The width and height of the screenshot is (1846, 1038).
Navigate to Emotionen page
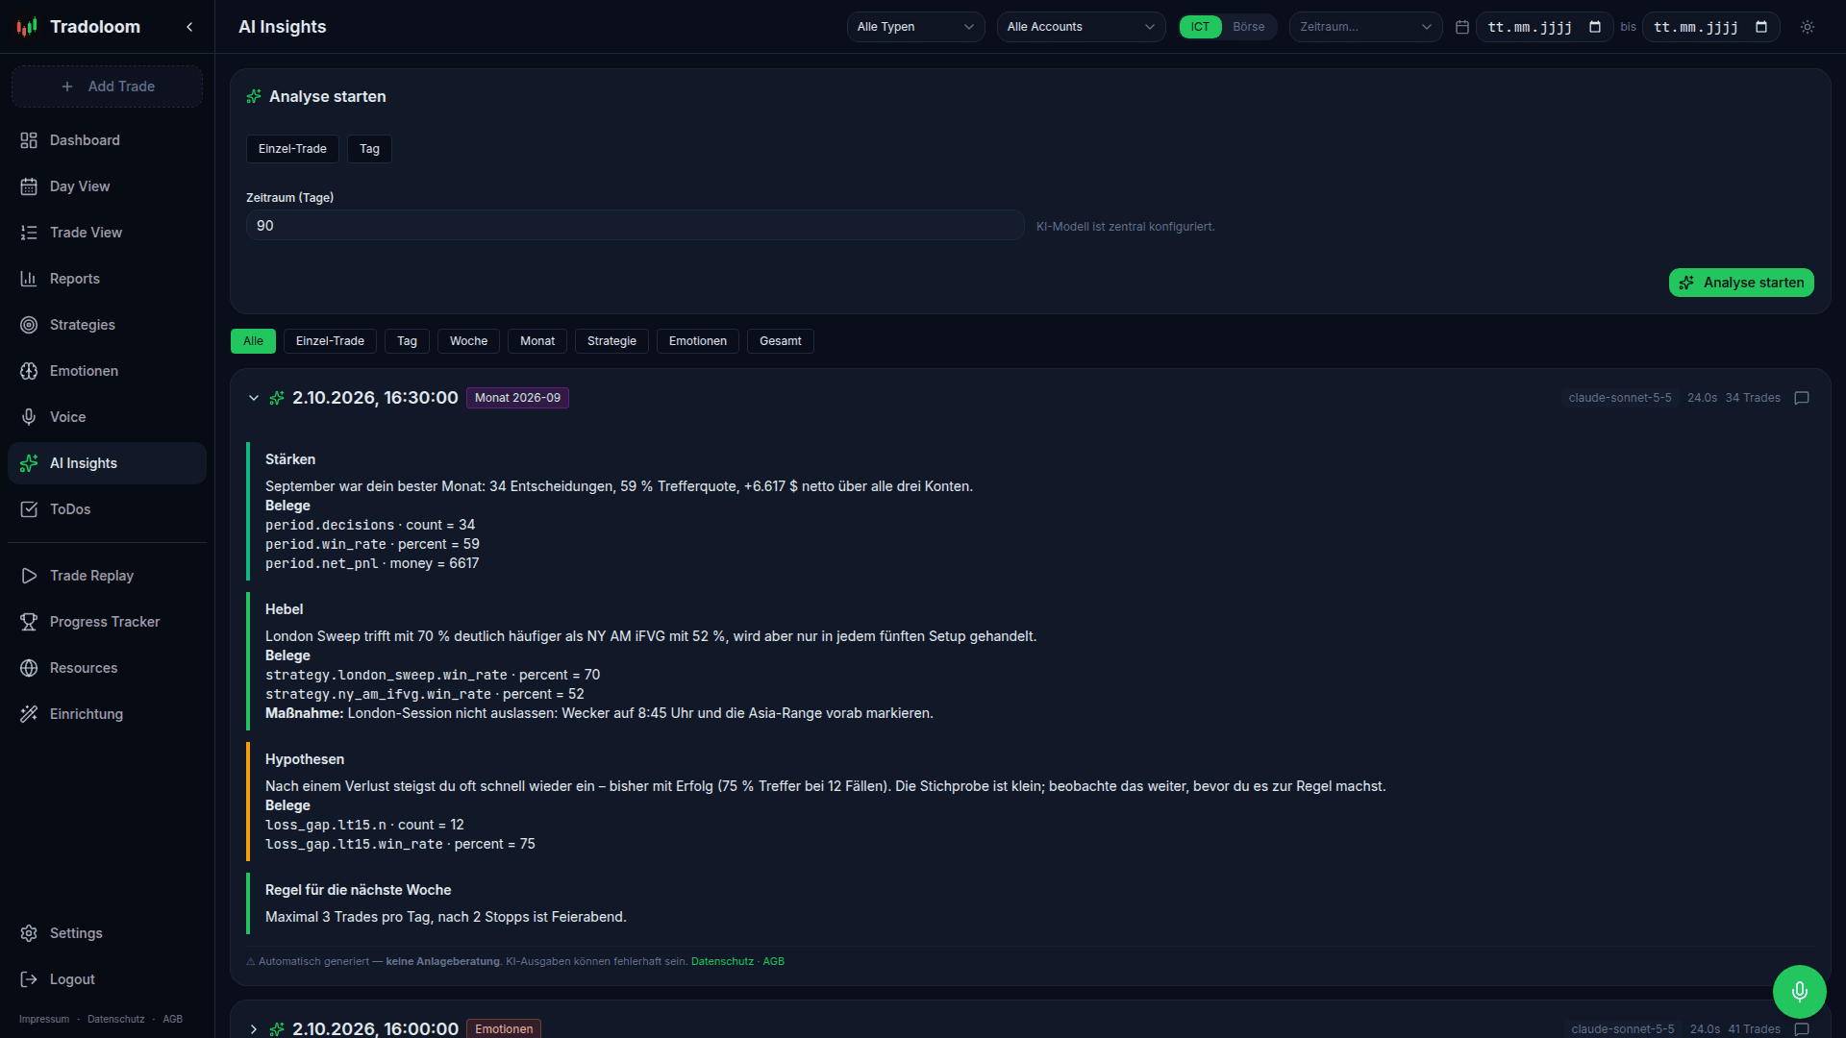[x=107, y=371]
